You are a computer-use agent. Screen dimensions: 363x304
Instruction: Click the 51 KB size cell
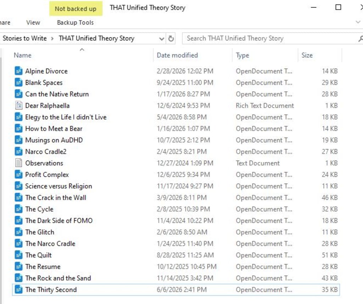[x=330, y=255]
